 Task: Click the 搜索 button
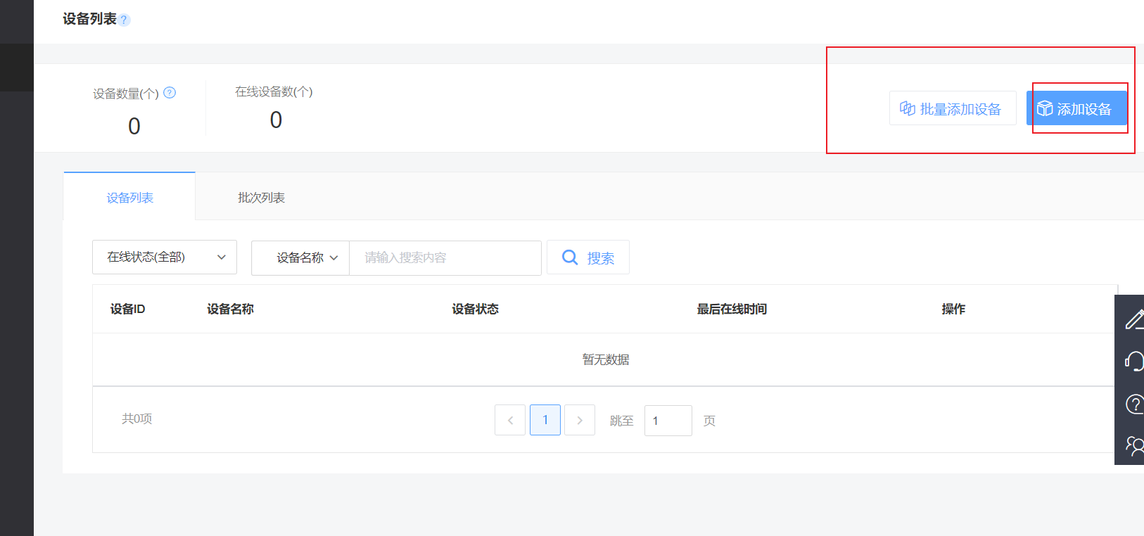coord(588,257)
